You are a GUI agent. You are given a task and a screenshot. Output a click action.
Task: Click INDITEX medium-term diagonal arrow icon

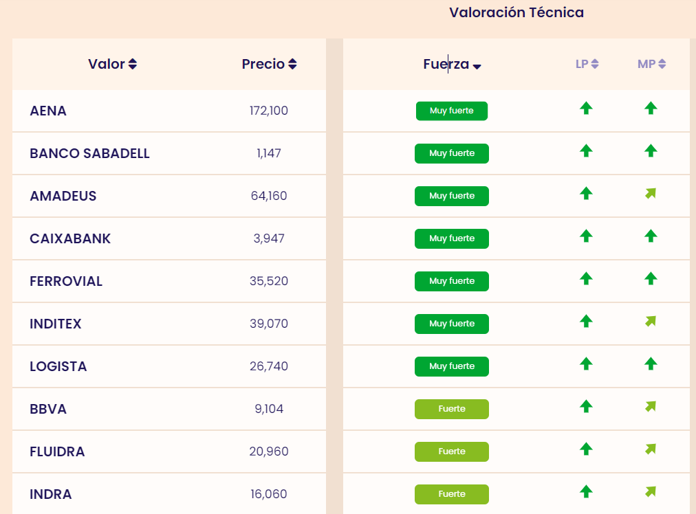point(651,321)
